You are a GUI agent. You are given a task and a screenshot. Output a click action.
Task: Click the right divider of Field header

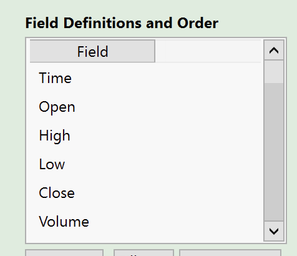[155, 51]
